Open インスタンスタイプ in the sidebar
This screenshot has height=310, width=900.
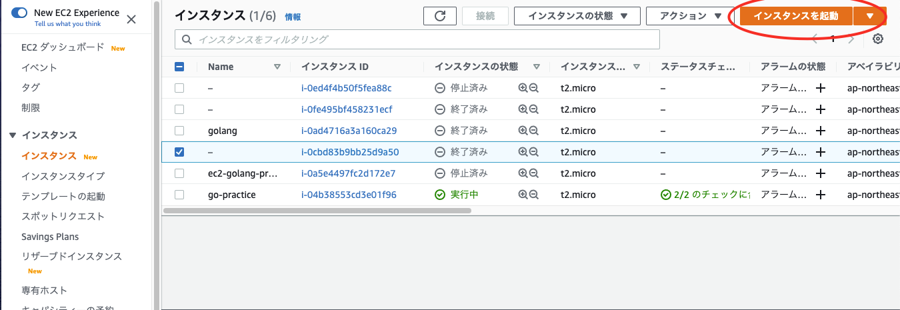point(63,176)
